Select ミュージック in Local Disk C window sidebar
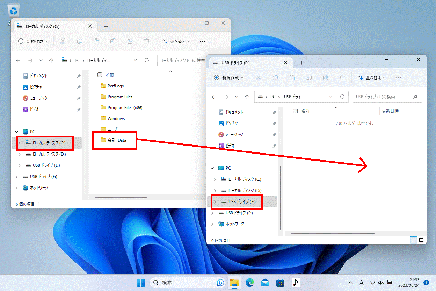Viewport: 436px width, 291px height. click(x=35, y=98)
